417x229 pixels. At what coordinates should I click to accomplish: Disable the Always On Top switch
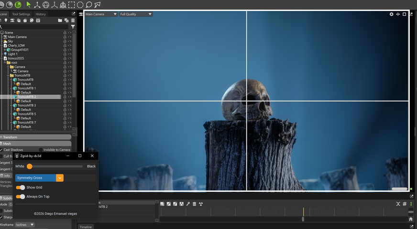21,197
